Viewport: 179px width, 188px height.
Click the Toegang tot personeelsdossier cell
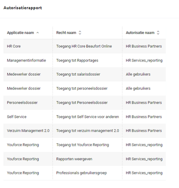click(x=82, y=88)
